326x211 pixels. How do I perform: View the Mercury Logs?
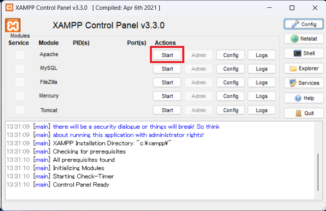262,96
